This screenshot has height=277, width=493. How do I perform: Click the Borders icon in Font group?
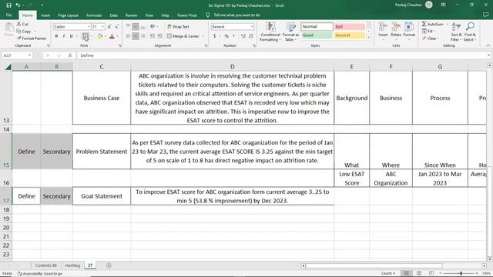85,36
